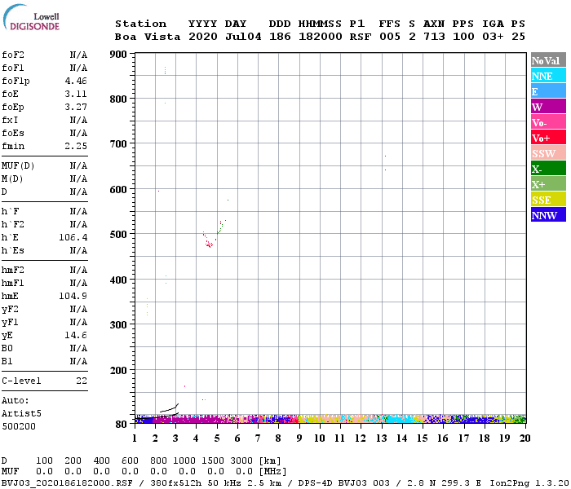
Task: Select the X- dark green legend swatch
Action: (548, 169)
